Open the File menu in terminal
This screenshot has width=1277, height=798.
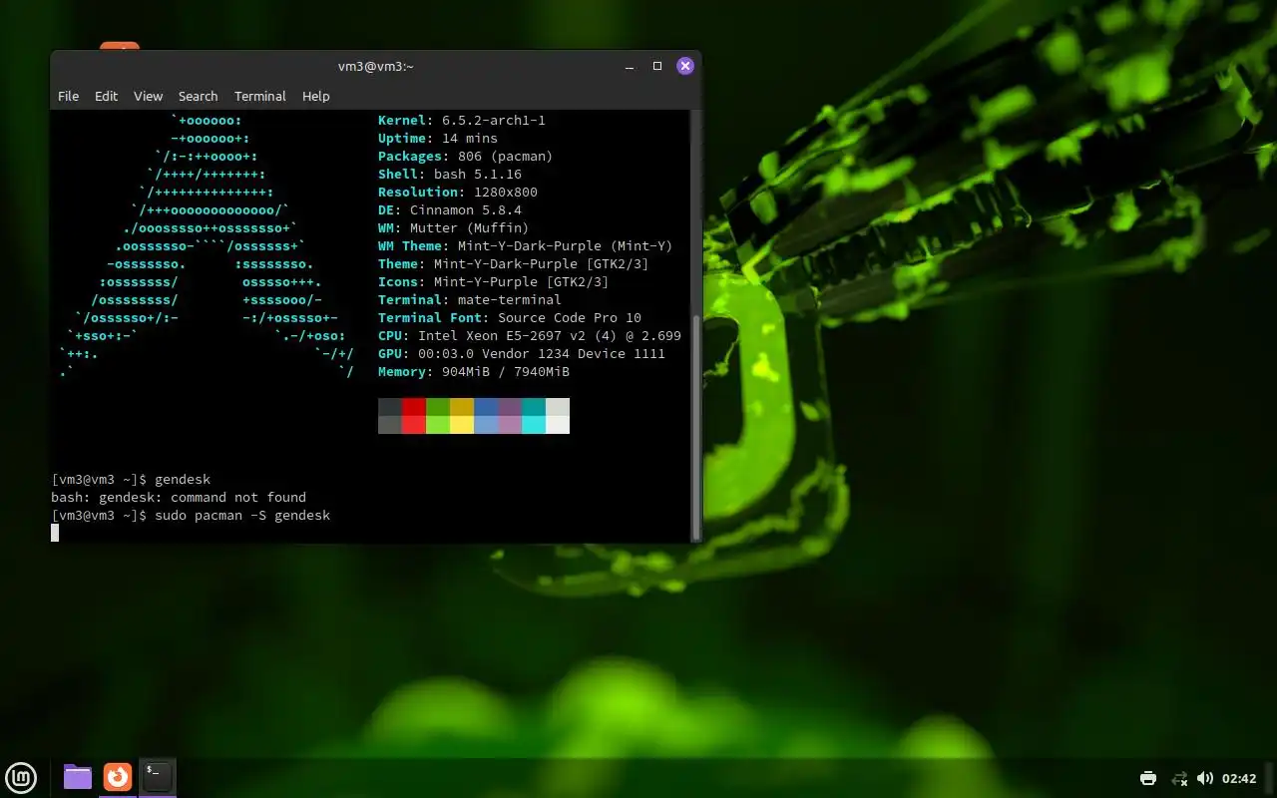coord(68,96)
